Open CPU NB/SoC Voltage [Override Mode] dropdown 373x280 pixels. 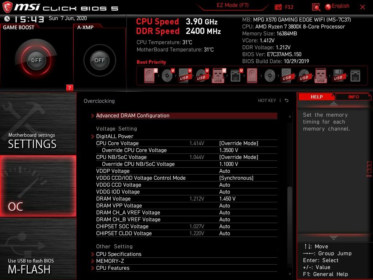(239, 157)
